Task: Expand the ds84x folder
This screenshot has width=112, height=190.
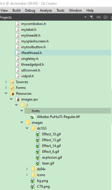Action: tap(27, 169)
